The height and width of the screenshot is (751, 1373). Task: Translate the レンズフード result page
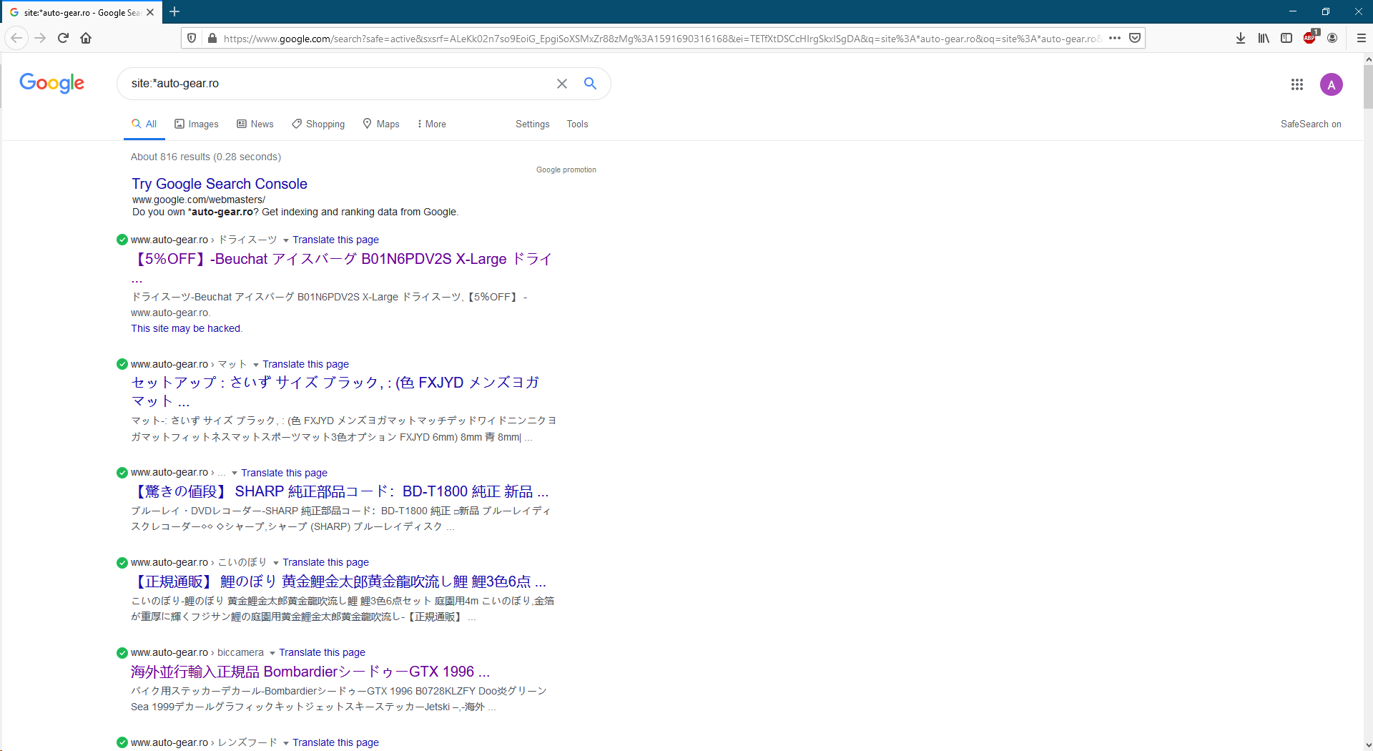tap(335, 742)
